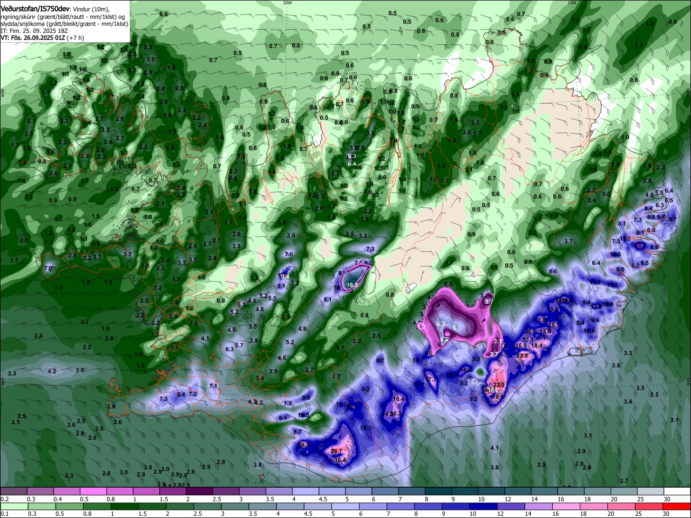Screen dimensions: 691x518
Task: Click the 'slydda/snjókoma' legend description line
Action: (x=64, y=24)
